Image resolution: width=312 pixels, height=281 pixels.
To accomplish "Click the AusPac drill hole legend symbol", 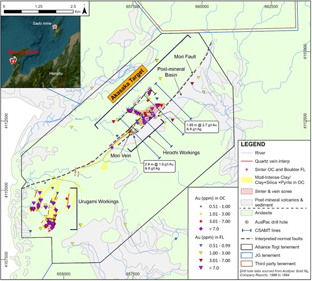I will [247, 222].
